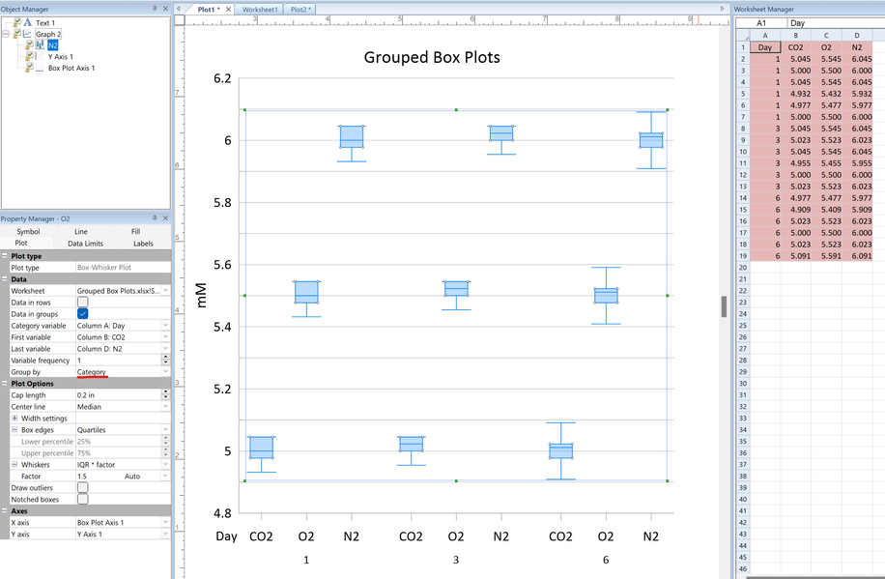The image size is (885, 579).
Task: Collapse the Graph 2 tree node
Action: [6, 34]
